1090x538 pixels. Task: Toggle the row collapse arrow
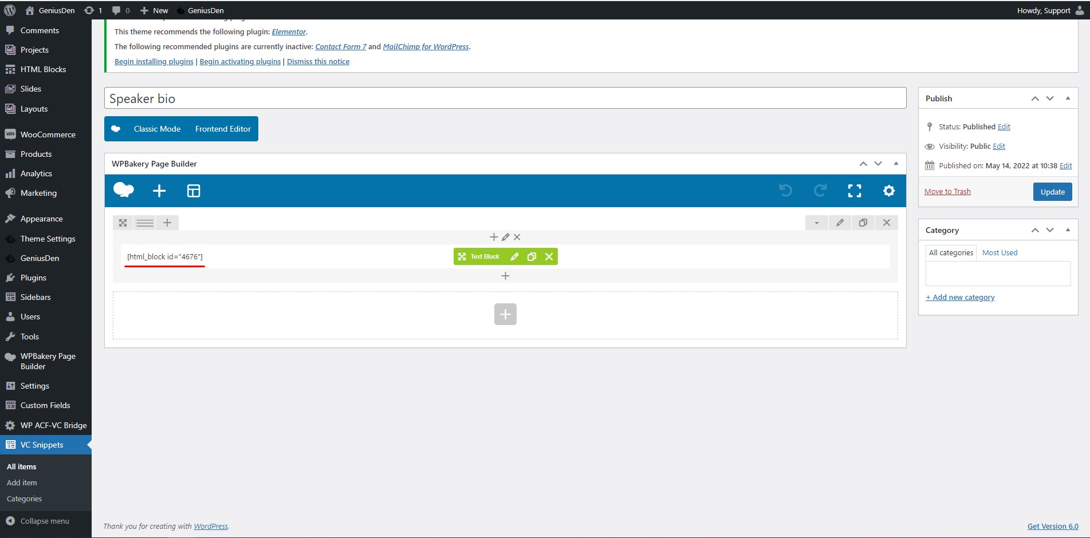(817, 223)
